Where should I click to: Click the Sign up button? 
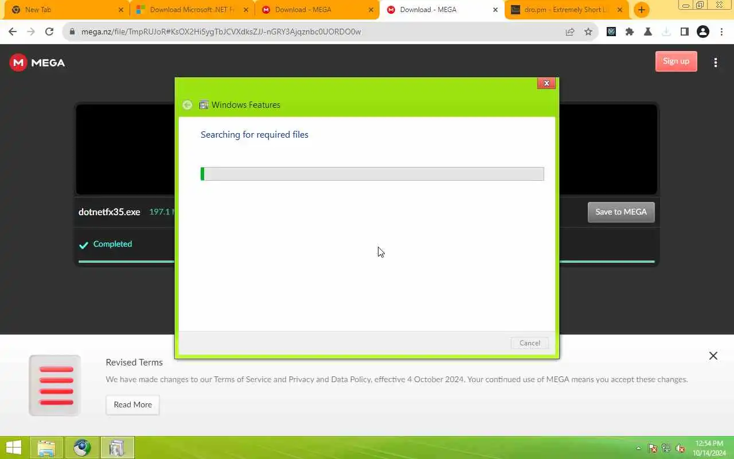tap(676, 61)
